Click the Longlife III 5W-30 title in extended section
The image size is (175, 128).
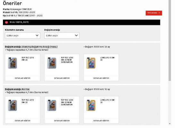pyautogui.click(x=108, y=59)
